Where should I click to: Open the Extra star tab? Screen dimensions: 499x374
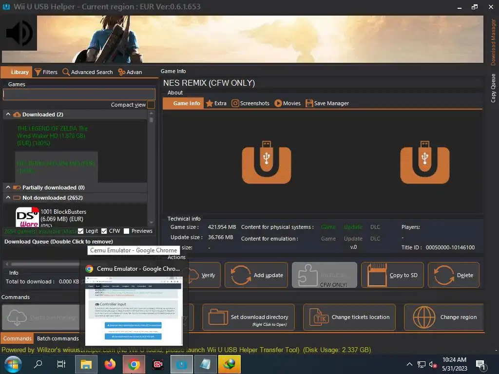click(216, 103)
